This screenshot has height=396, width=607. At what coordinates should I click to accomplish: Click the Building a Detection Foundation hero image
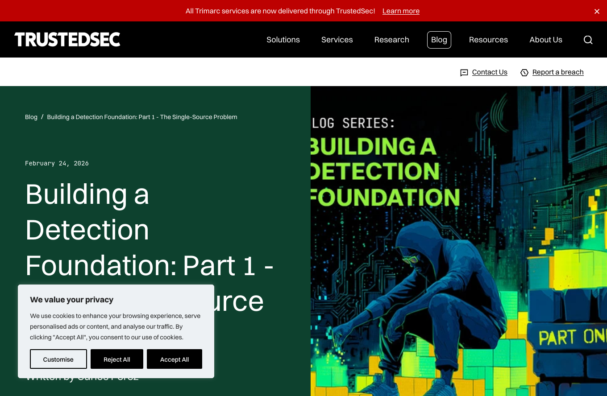(458, 241)
